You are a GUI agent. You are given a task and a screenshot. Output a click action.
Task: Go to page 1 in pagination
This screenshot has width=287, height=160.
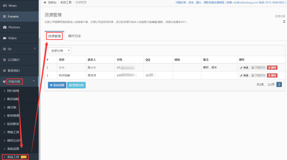click(279, 85)
